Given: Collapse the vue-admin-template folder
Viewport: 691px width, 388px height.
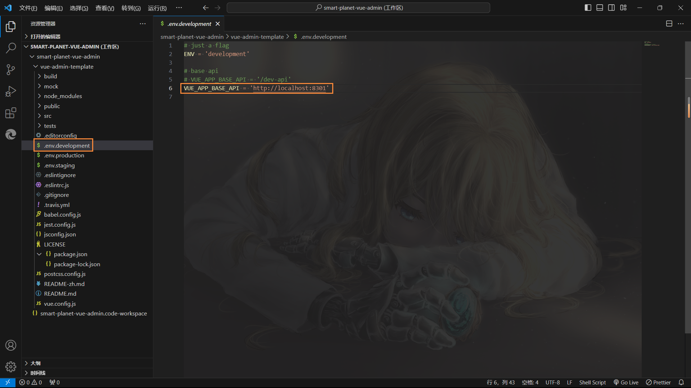Looking at the screenshot, I should (67, 66).
